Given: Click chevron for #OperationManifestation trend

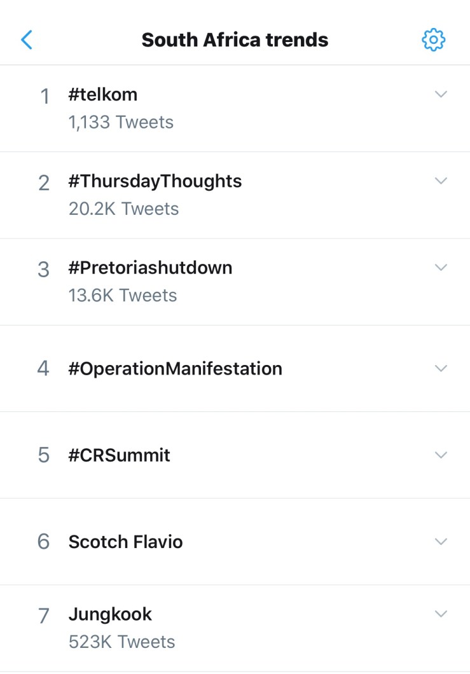Looking at the screenshot, I should click(441, 368).
